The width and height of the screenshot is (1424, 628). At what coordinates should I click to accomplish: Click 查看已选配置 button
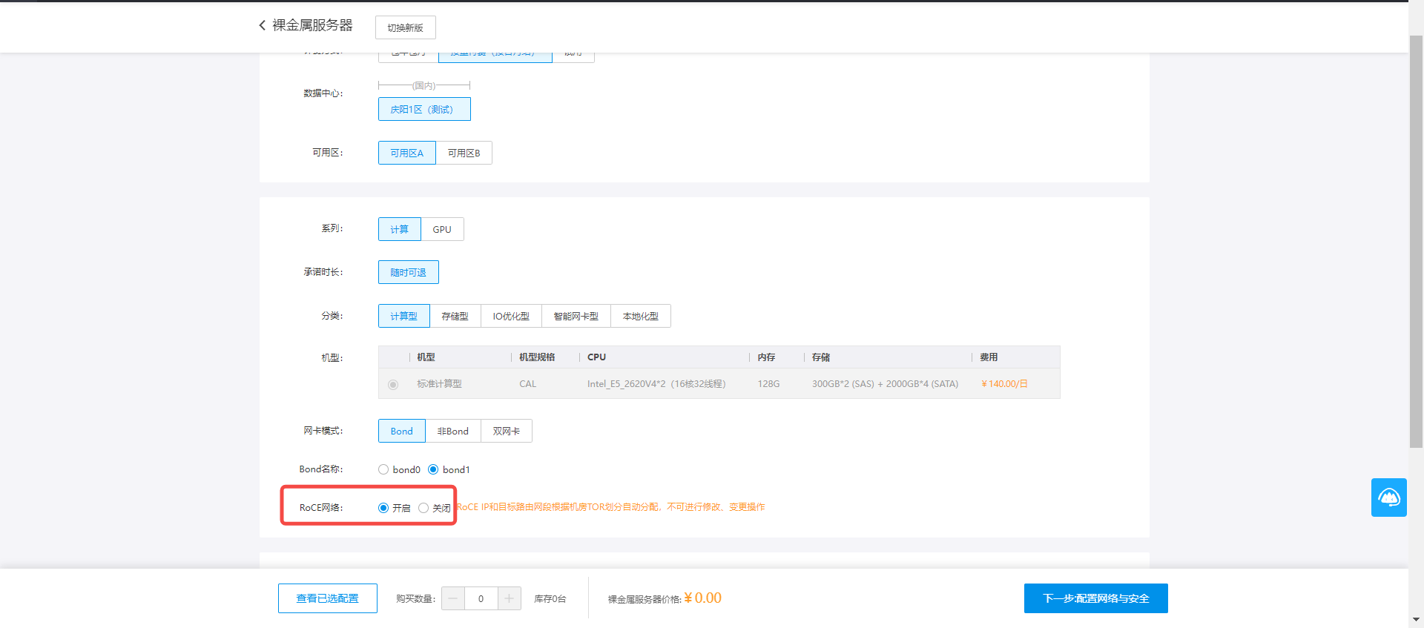[328, 598]
